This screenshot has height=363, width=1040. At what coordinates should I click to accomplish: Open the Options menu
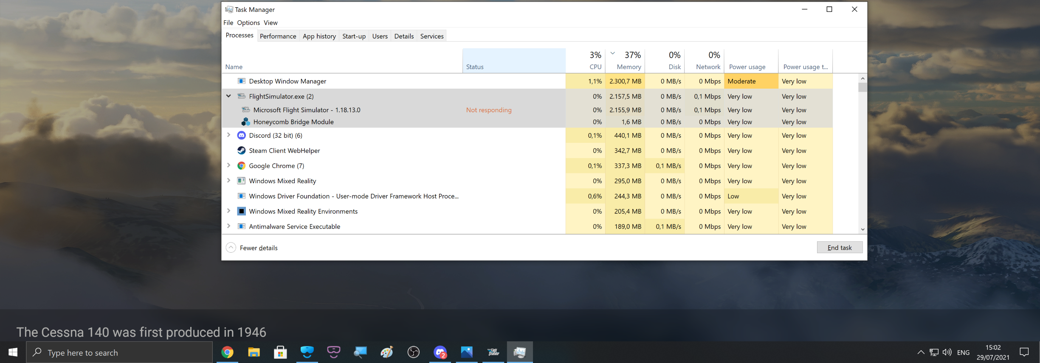pos(248,23)
